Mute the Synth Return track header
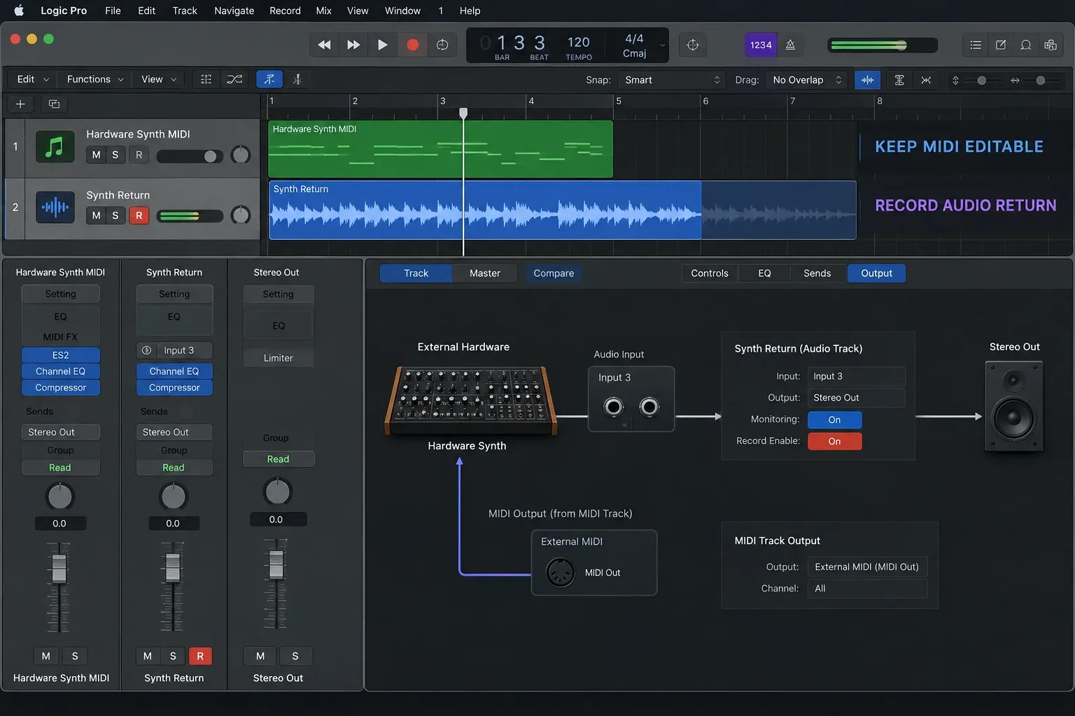This screenshot has width=1075, height=716. [96, 215]
